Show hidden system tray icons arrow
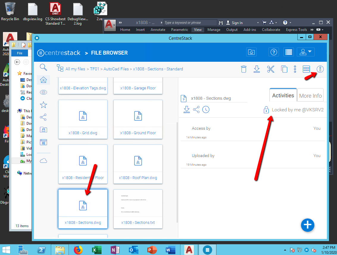 (285, 250)
